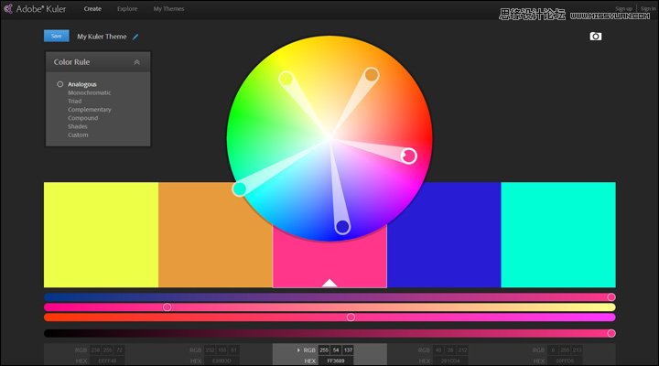Select the Analogous color rule radio
The width and height of the screenshot is (659, 366).
60,84
